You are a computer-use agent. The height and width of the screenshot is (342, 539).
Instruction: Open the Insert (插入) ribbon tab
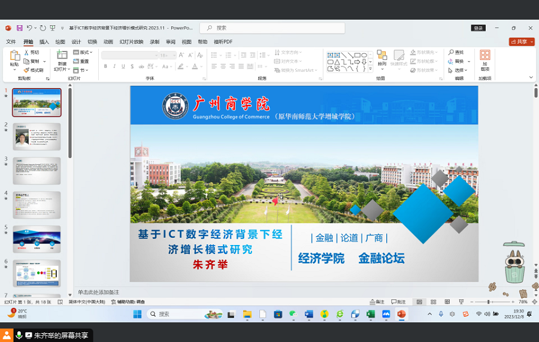coord(44,42)
